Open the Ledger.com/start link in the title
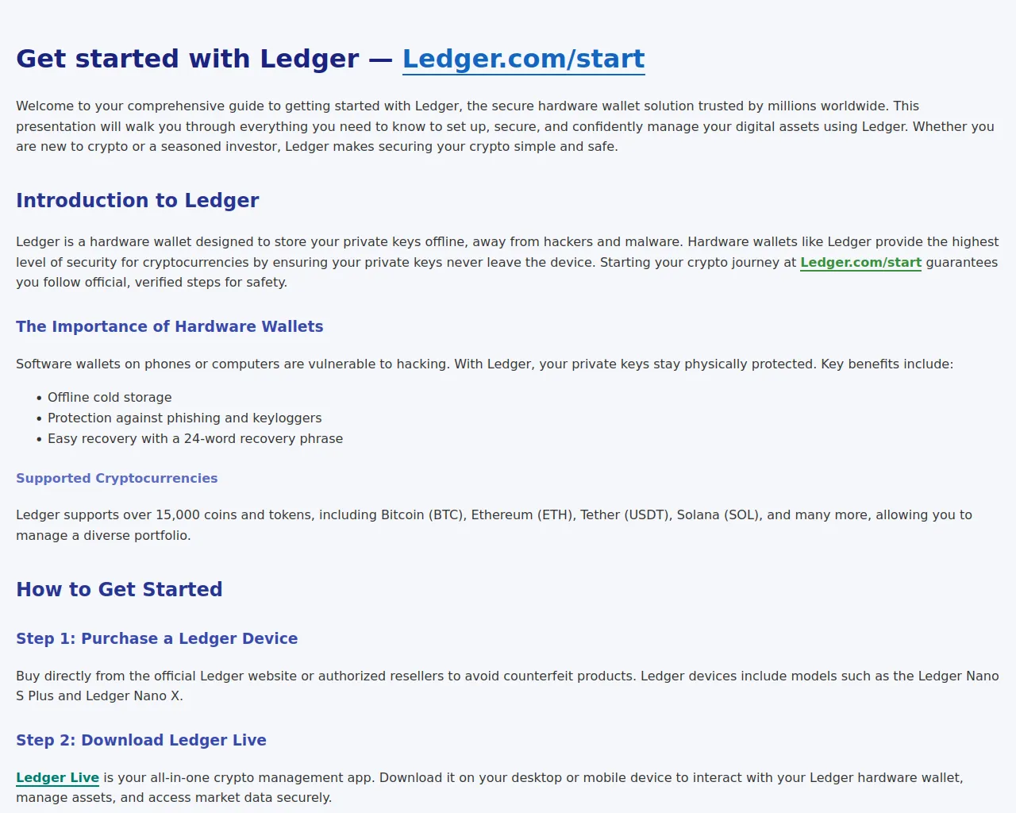Image resolution: width=1016 pixels, height=813 pixels. 523,59
